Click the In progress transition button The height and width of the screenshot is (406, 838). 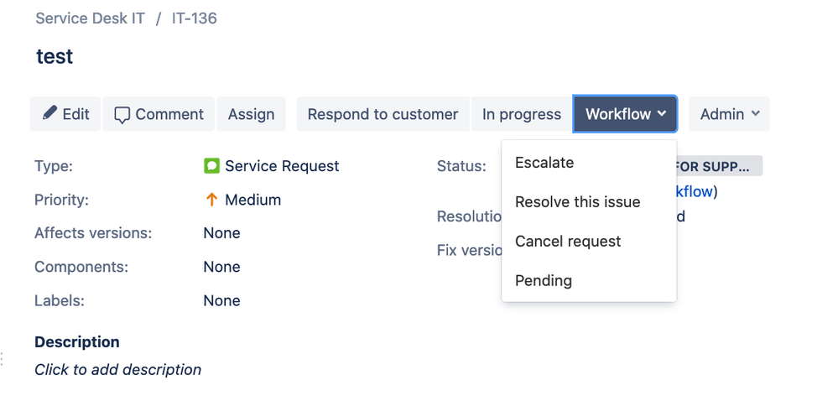521,114
